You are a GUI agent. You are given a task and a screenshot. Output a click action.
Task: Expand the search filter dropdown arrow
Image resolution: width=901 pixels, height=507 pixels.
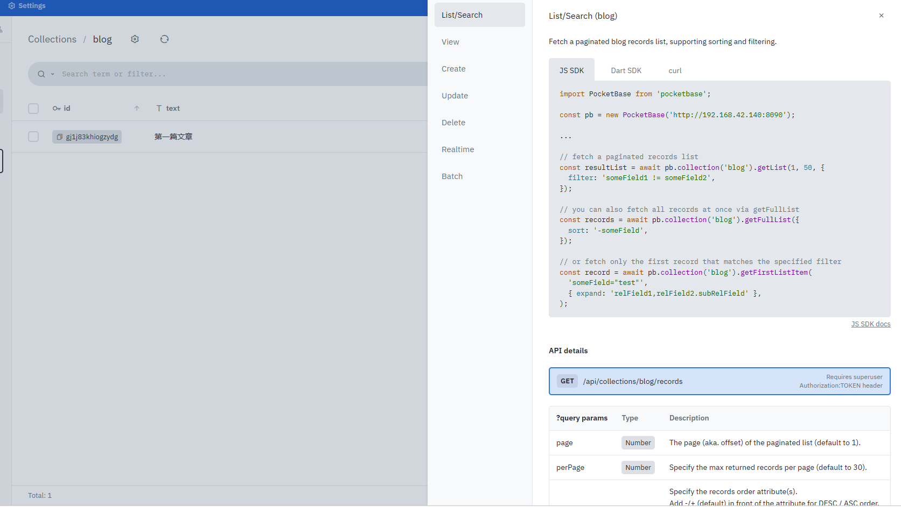[x=53, y=74]
